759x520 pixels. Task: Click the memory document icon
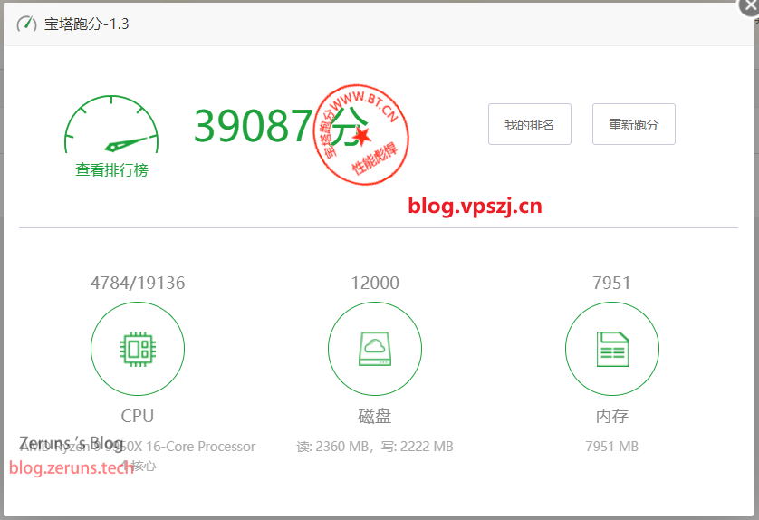[x=612, y=349]
